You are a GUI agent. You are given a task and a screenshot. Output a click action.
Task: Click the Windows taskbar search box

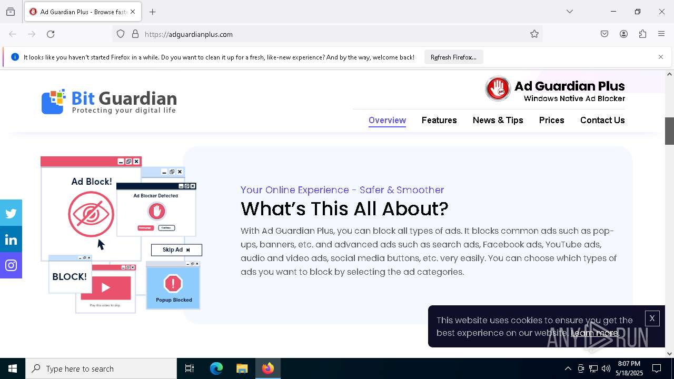(101, 368)
